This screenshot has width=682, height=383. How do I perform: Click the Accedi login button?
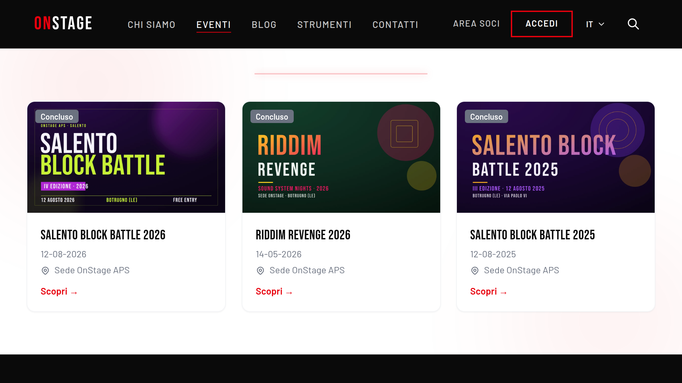pyautogui.click(x=542, y=24)
